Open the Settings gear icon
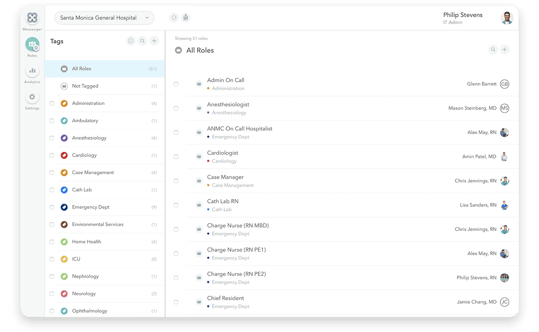The height and width of the screenshot is (332, 539). [x=32, y=97]
